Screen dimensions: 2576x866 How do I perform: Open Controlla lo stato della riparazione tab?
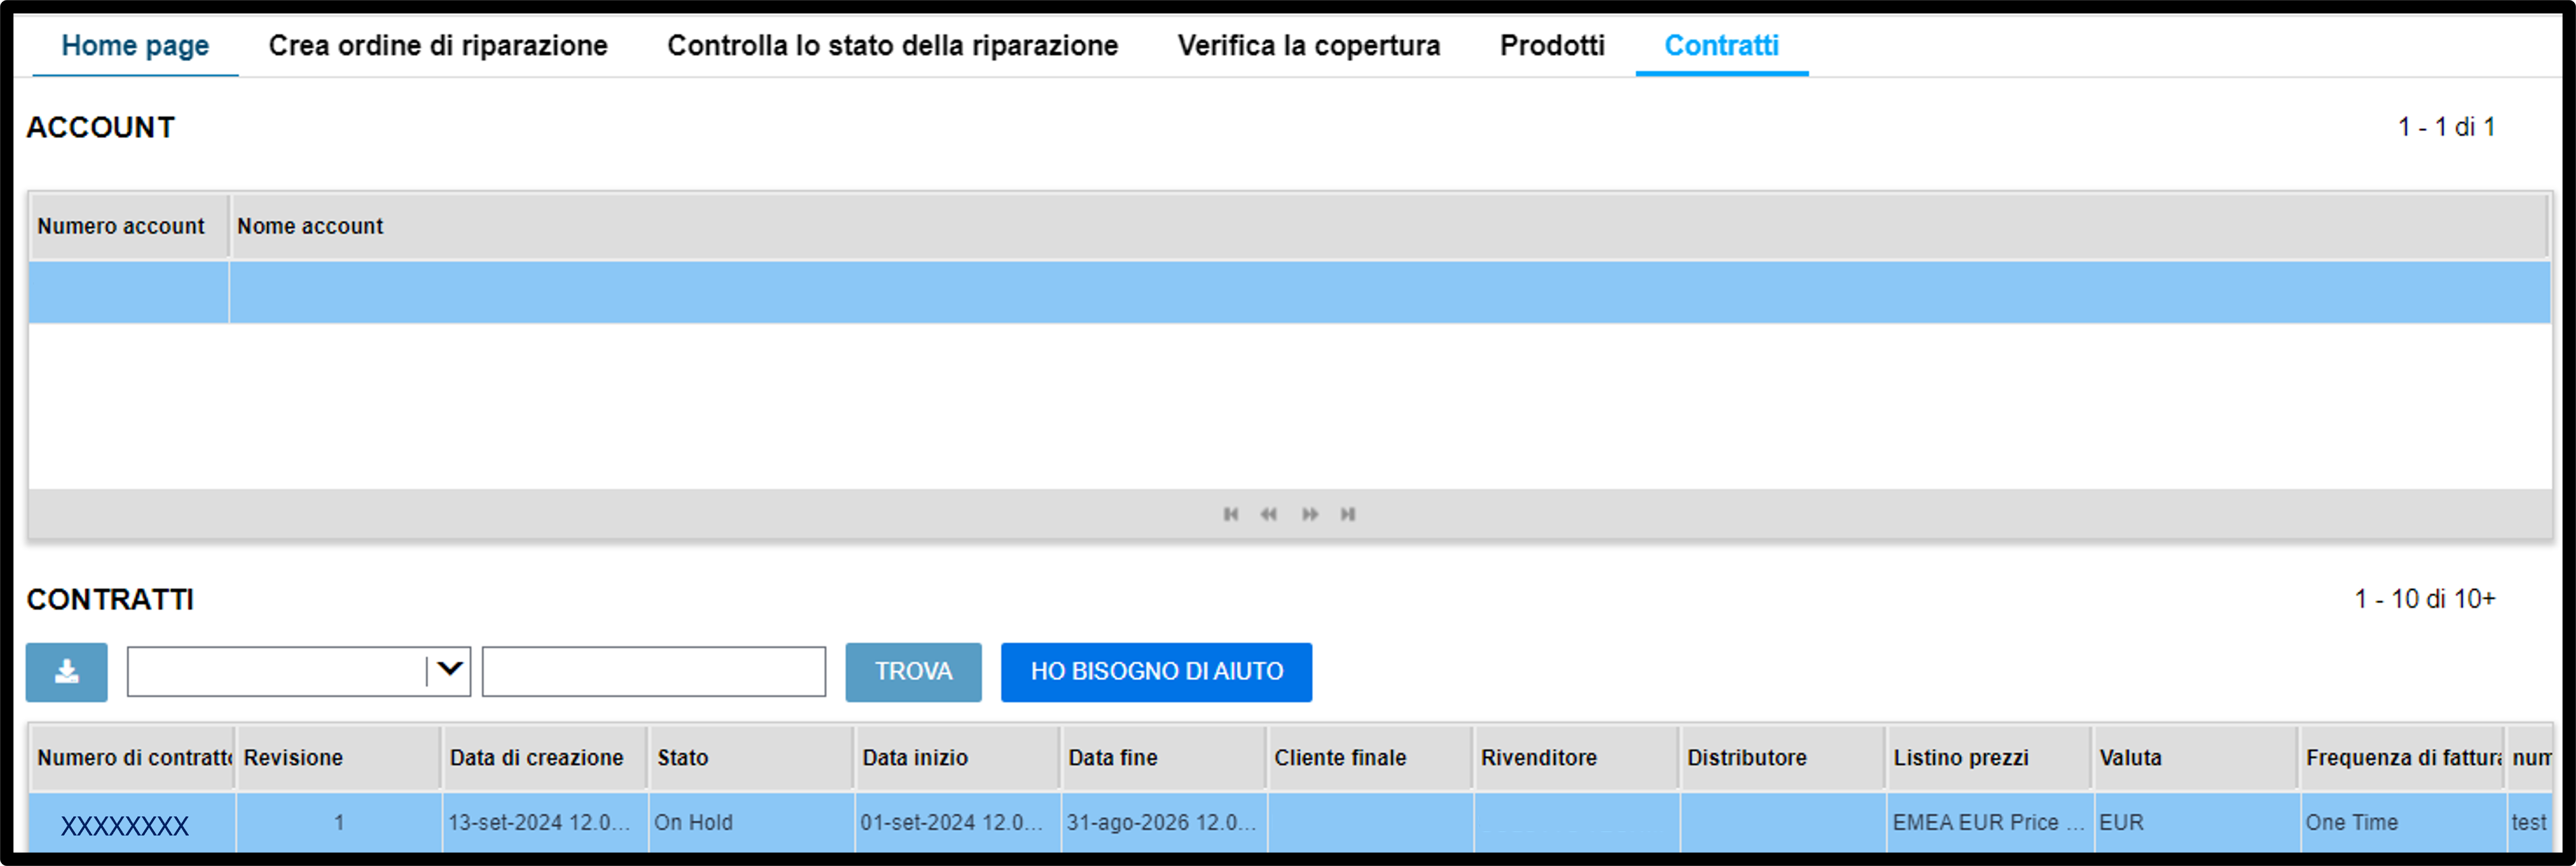coord(892,46)
